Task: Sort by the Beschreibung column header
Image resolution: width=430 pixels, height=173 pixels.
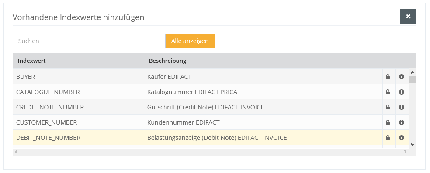Action: point(167,61)
